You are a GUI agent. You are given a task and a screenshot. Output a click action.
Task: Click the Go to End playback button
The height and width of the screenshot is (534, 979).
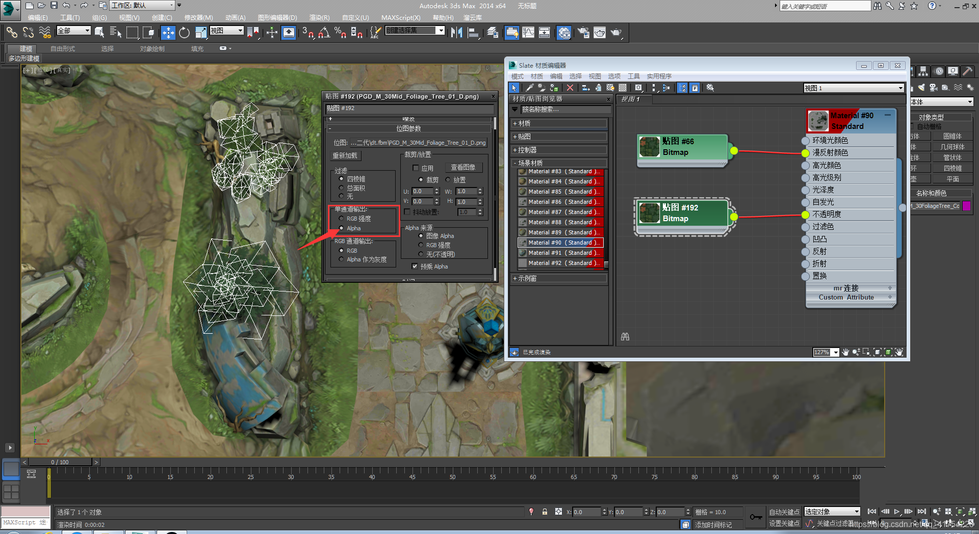click(x=921, y=512)
